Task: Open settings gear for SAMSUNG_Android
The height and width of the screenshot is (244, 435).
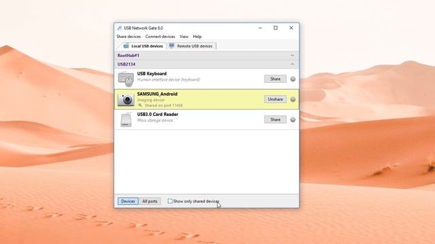Action: (293, 100)
